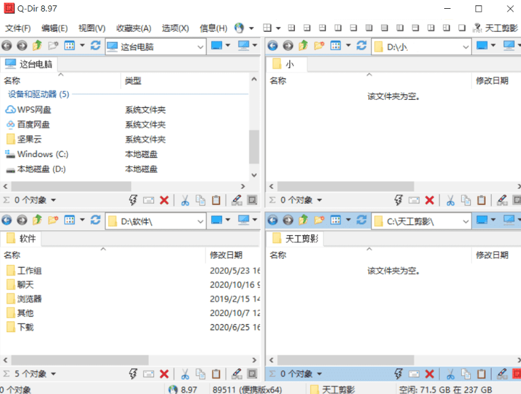
Task: Open the 视图(V) menu
Action: click(92, 29)
